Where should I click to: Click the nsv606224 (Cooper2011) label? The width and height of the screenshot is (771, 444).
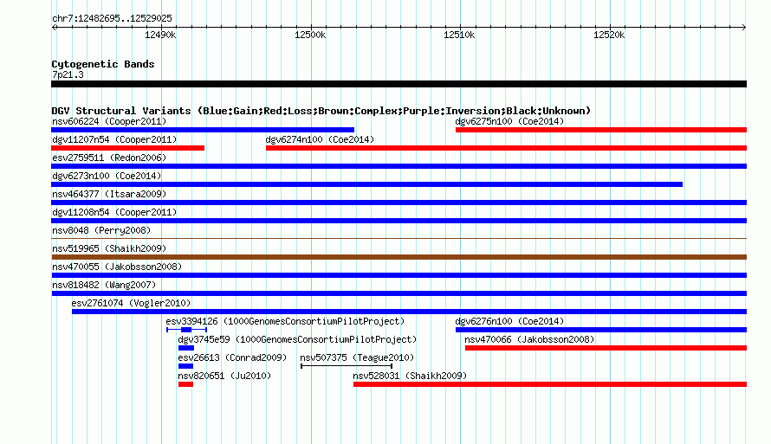pos(109,121)
